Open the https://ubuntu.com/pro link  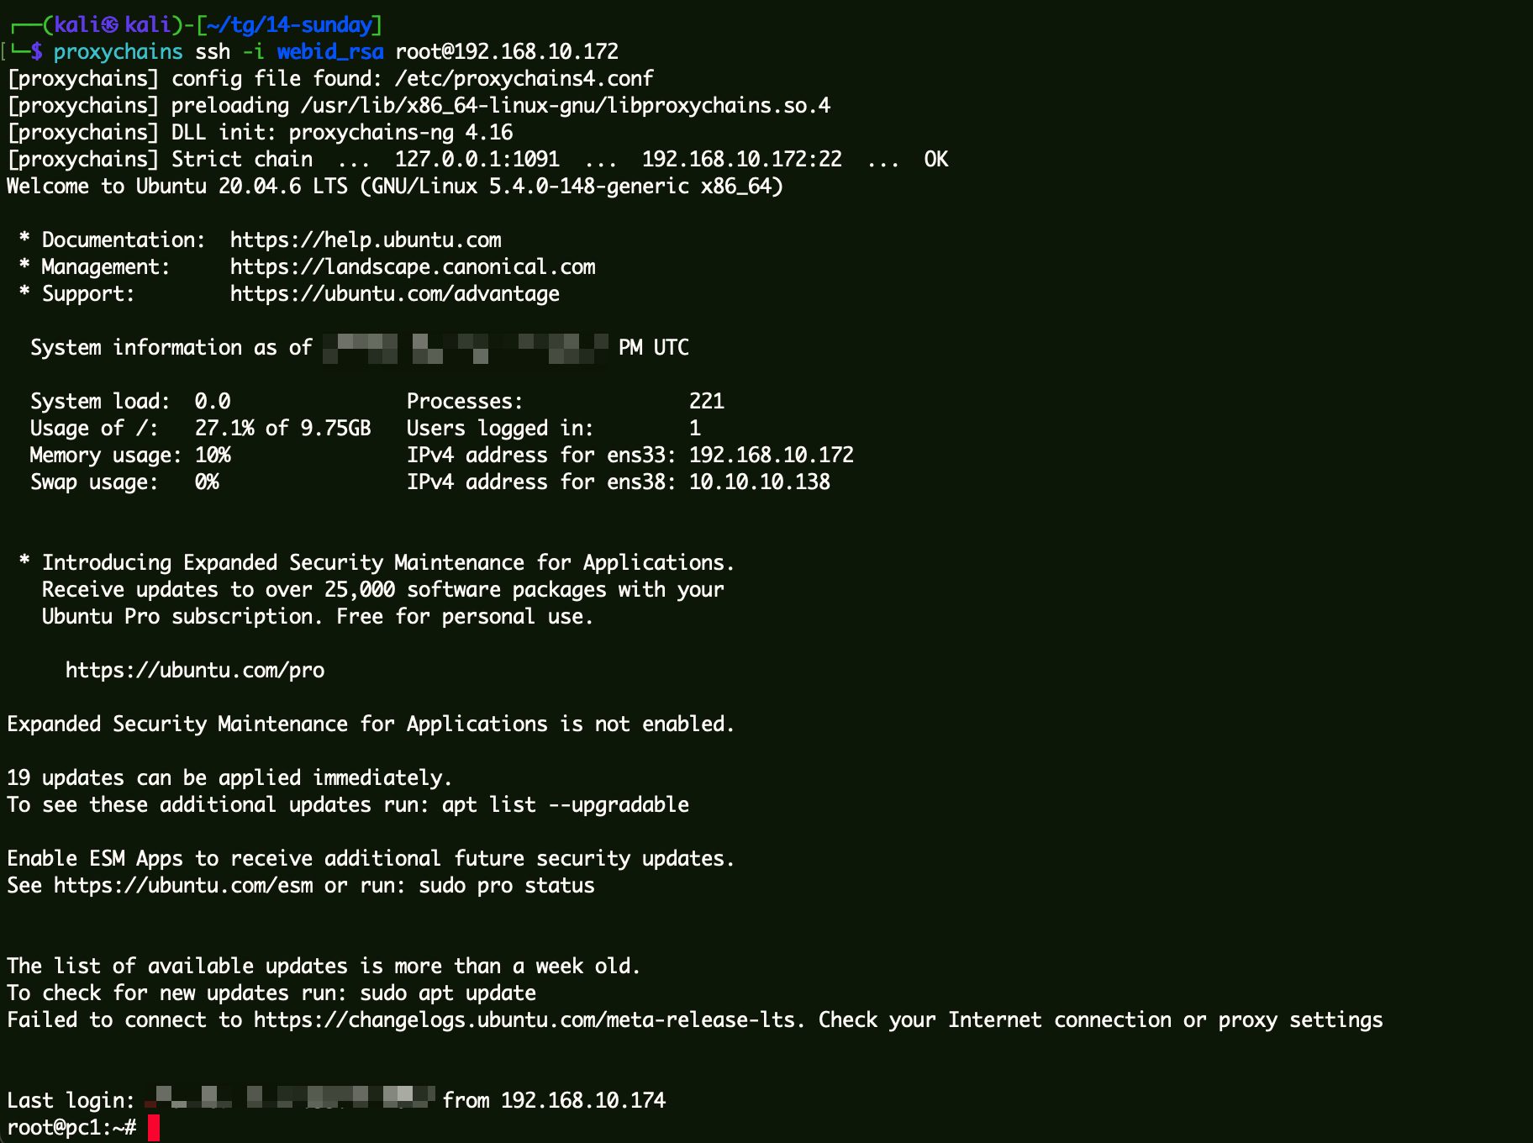(x=195, y=671)
